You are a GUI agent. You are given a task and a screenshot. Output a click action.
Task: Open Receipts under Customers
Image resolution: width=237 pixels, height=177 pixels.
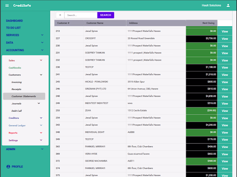pos(16,89)
